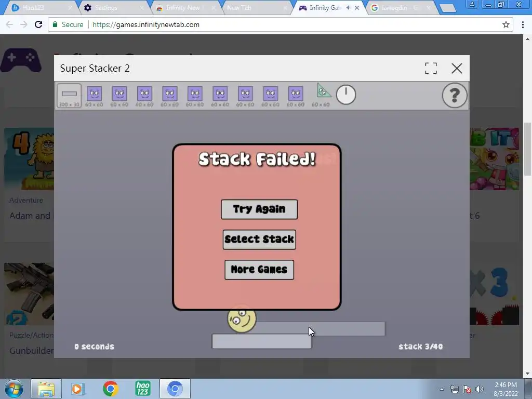The image size is (532, 399).
Task: Mute audio on Infinity Games tab speaker icon
Action: (349, 7)
